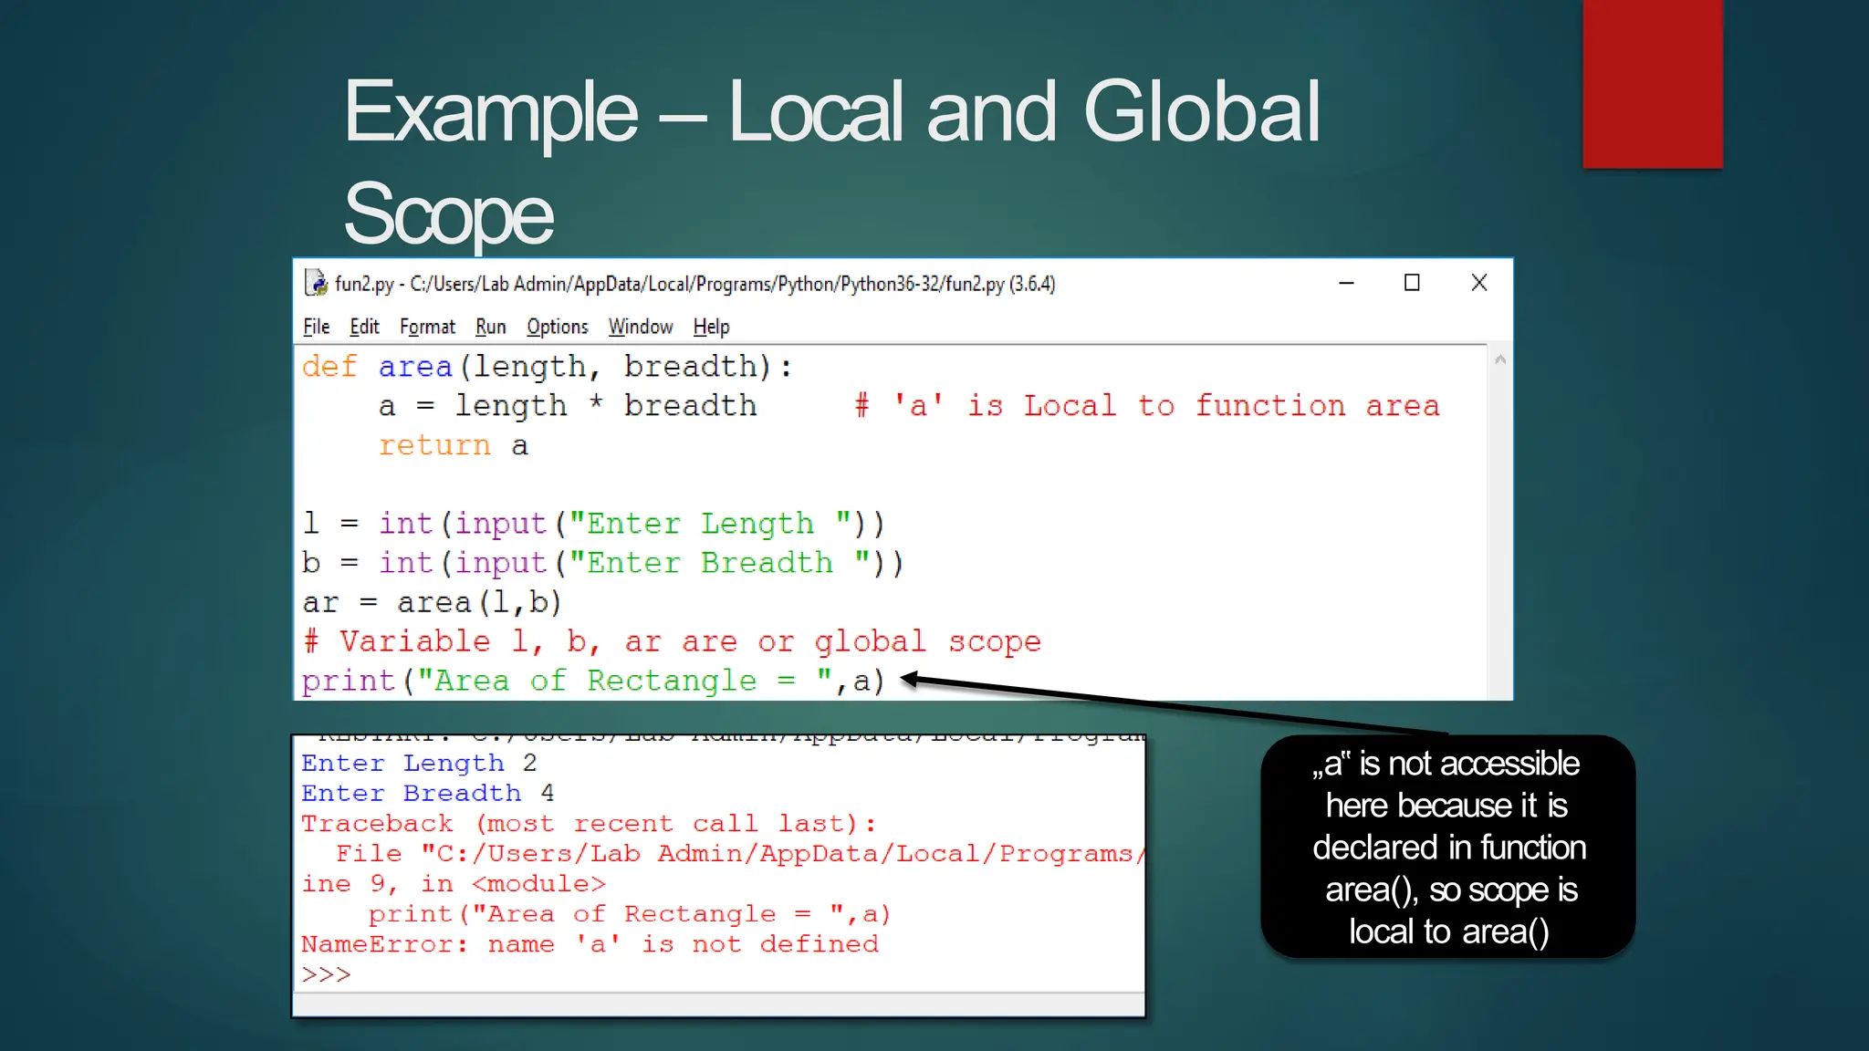Click 'Enter Length 2' in shell output

pyautogui.click(x=419, y=763)
